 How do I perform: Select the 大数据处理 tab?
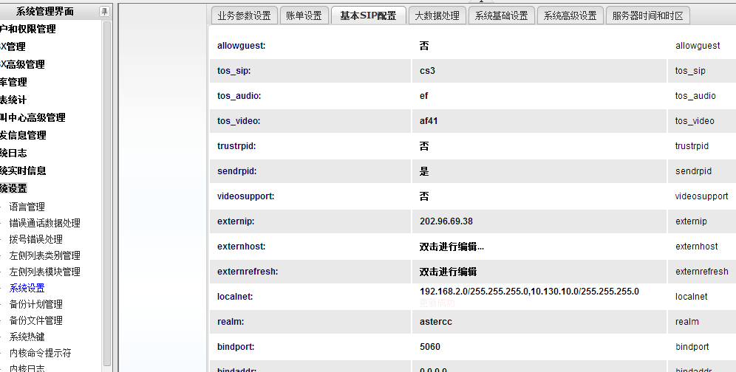click(x=437, y=15)
